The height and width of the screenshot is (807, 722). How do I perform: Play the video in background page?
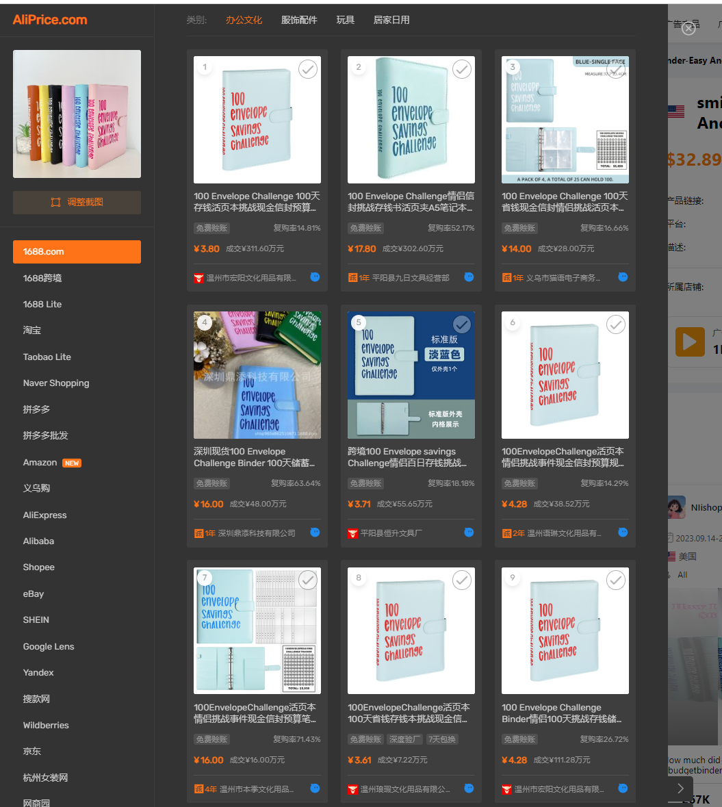point(690,342)
